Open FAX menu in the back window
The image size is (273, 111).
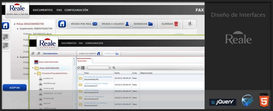59,10
